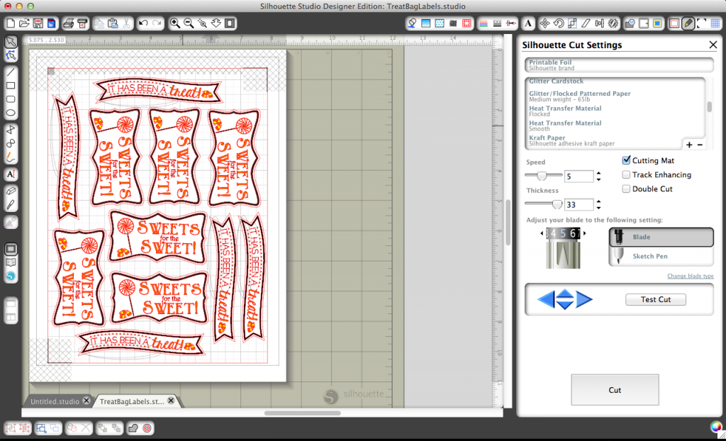The width and height of the screenshot is (726, 441).
Task: Select the Blade tool option
Action: tap(661, 238)
